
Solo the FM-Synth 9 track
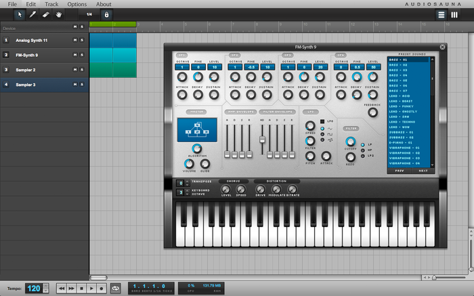point(82,55)
